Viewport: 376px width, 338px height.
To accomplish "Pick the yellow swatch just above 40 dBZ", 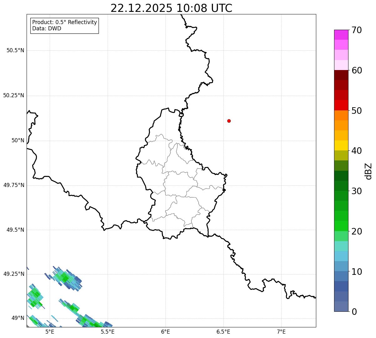I will [x=341, y=145].
